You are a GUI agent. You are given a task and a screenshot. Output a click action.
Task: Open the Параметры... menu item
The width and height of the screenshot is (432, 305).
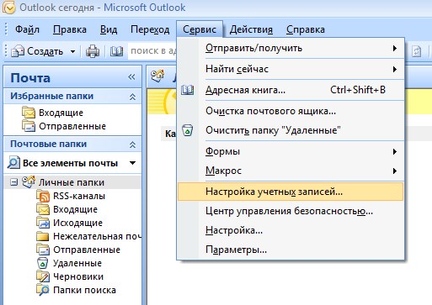(x=291, y=250)
